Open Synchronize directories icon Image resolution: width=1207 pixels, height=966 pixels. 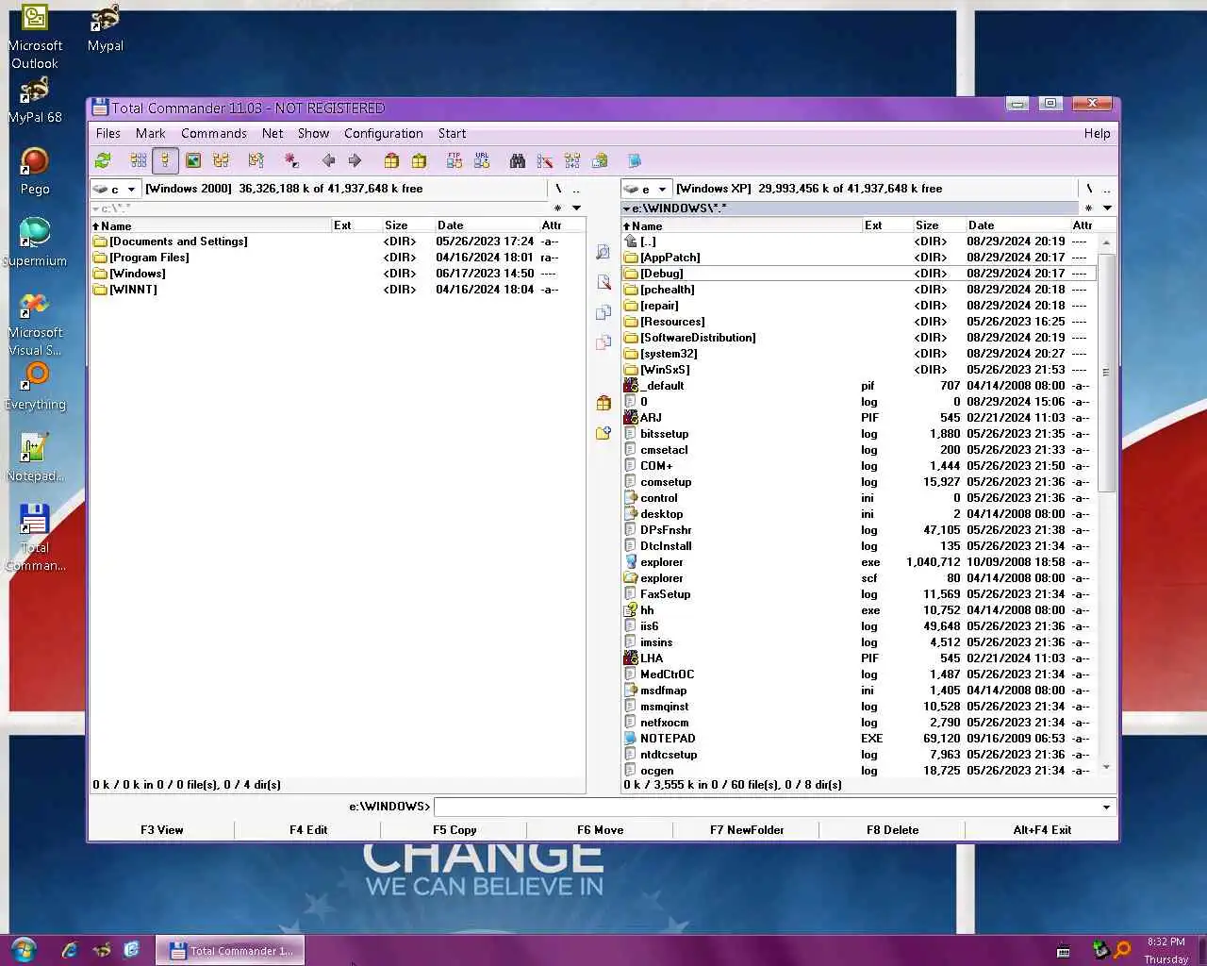[x=572, y=160]
